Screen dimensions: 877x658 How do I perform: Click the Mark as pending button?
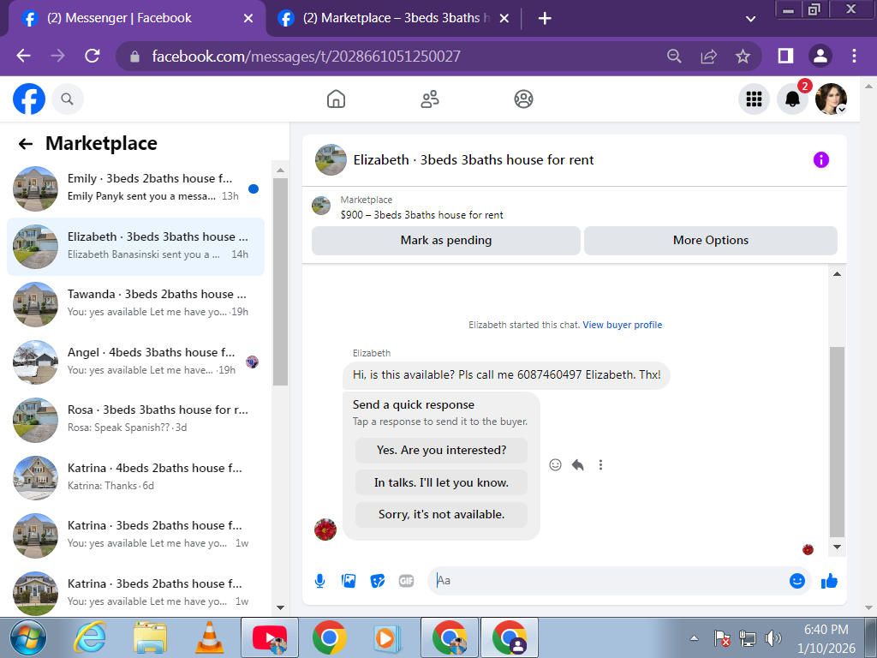click(445, 241)
